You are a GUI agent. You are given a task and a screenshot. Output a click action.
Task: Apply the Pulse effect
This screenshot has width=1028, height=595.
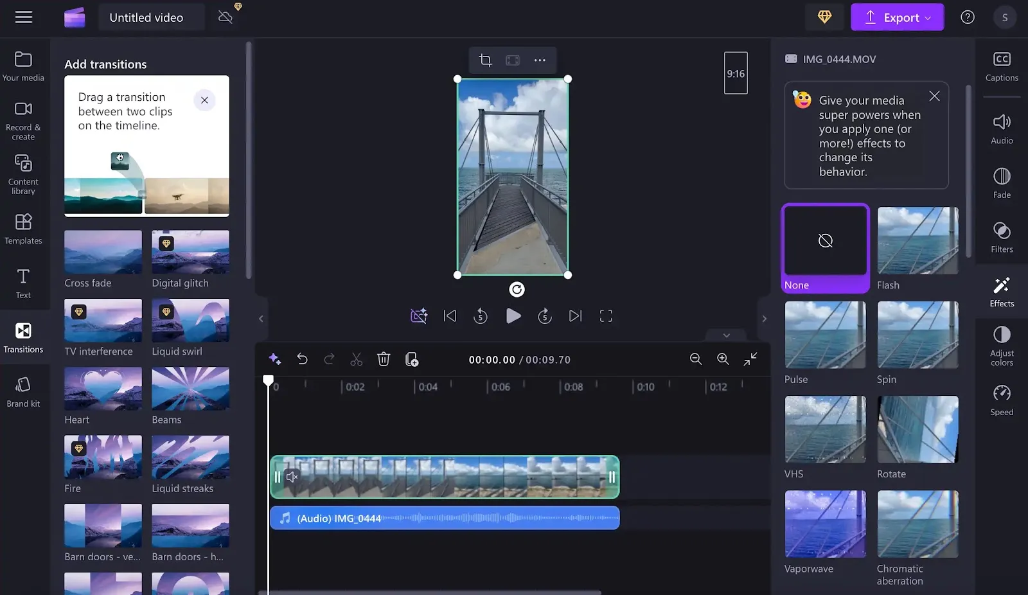coord(825,343)
